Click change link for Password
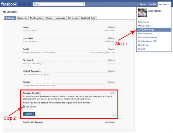 click(x=111, y=60)
